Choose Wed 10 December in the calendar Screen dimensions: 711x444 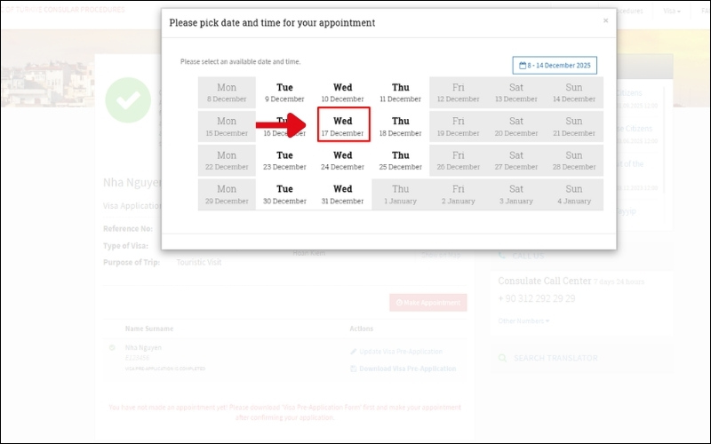[343, 93]
